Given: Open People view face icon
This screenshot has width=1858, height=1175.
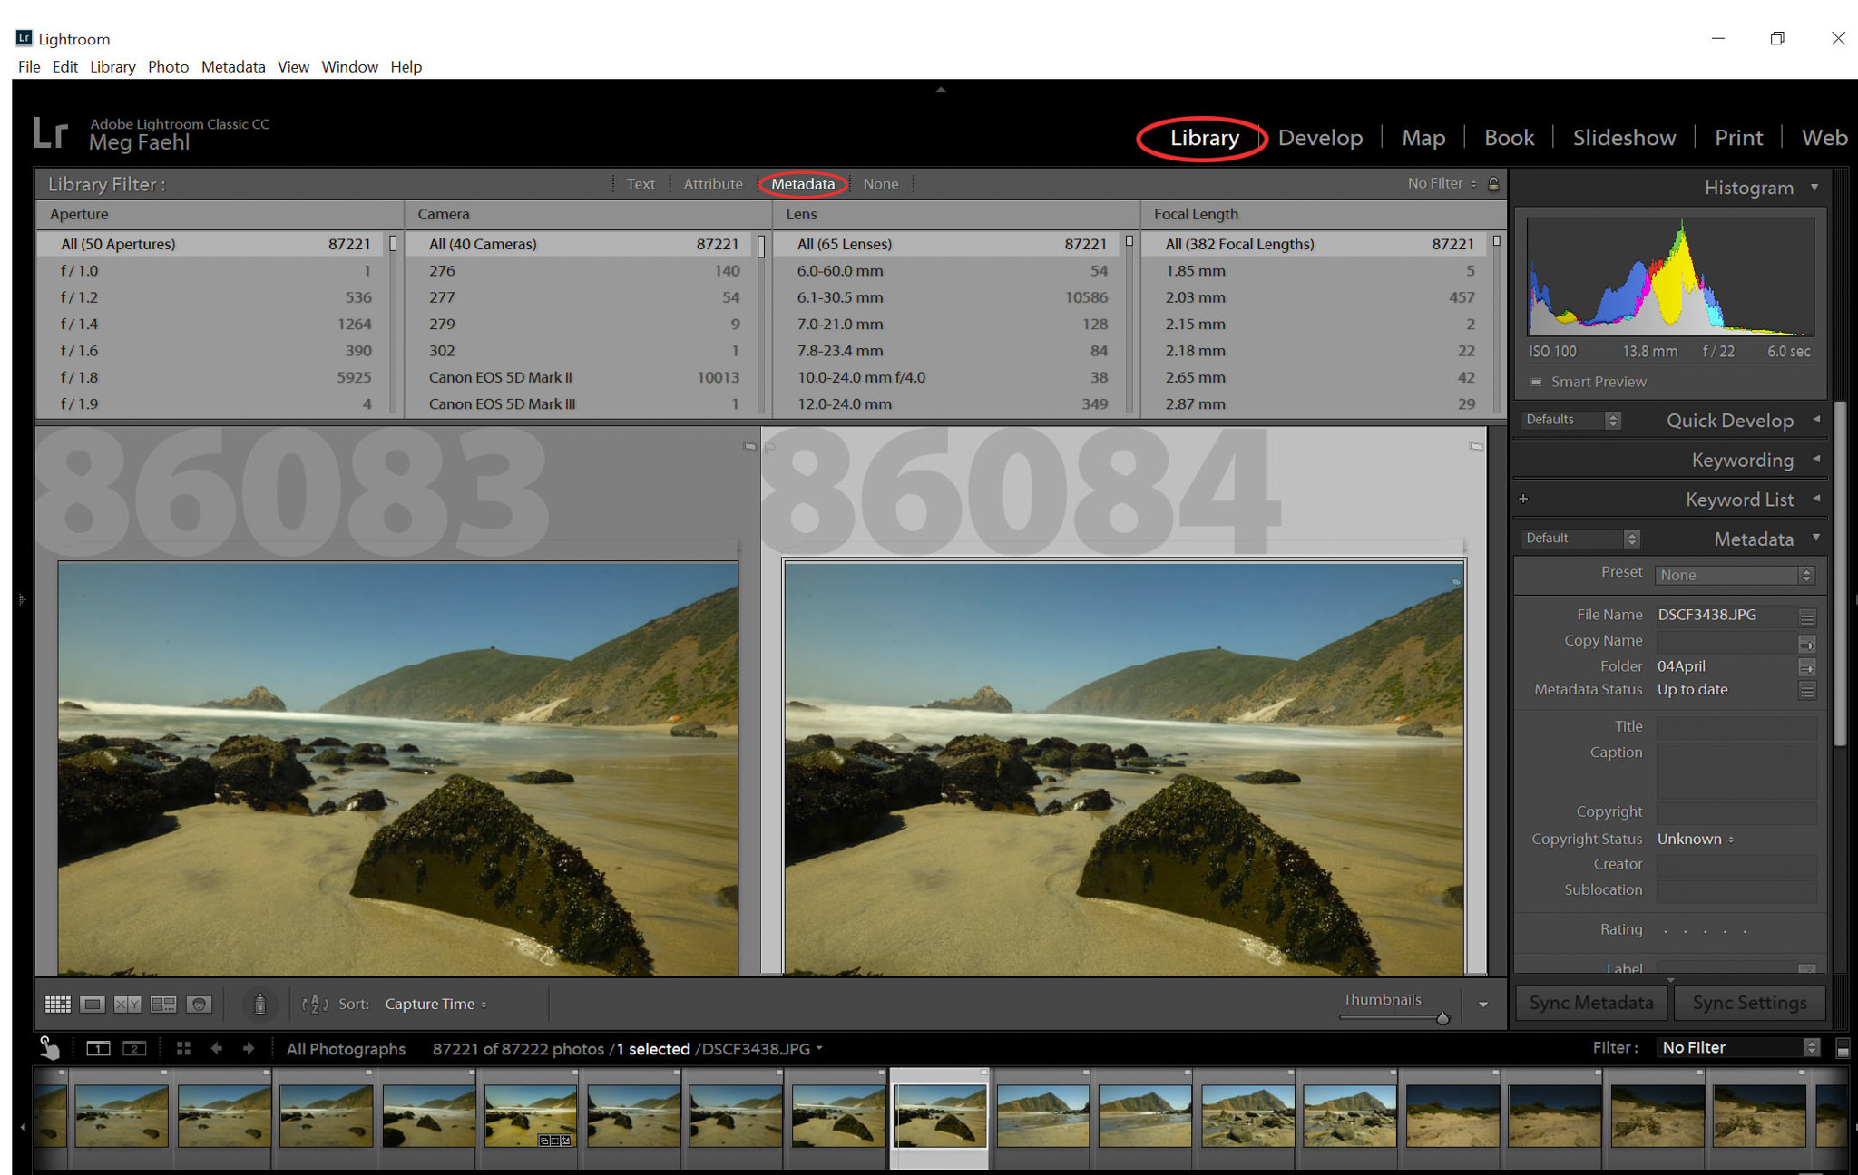Looking at the screenshot, I should pyautogui.click(x=200, y=1005).
